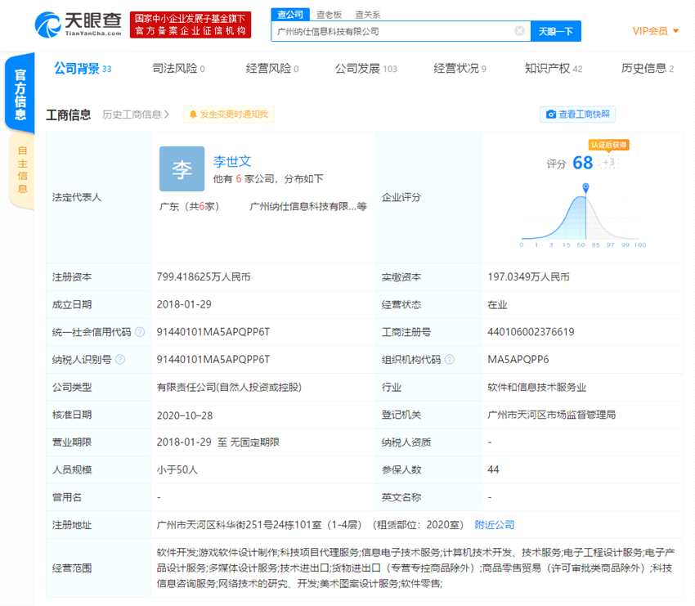The image size is (695, 606).
Task: Click the TianYanCha logo
Action: tap(78, 25)
